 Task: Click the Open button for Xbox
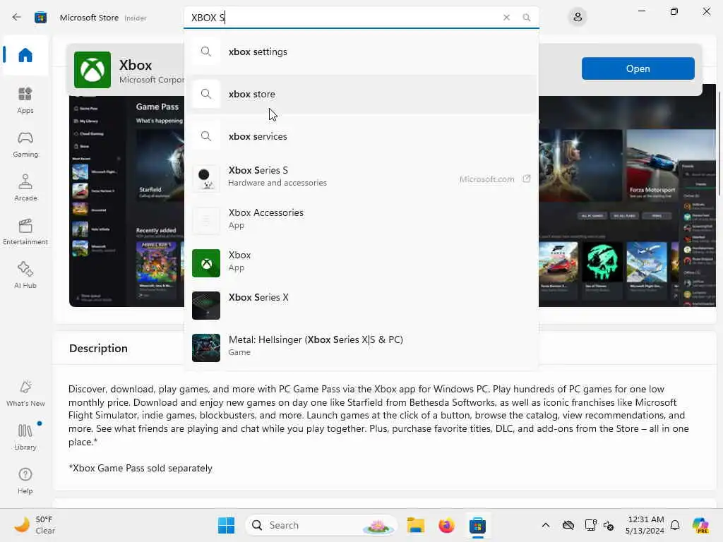(638, 68)
